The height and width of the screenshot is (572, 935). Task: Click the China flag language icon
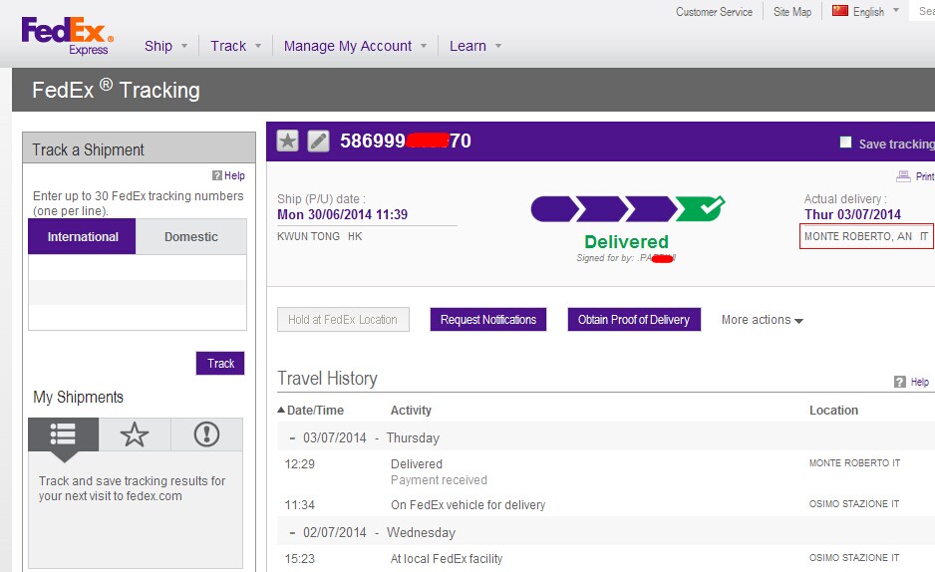[840, 11]
